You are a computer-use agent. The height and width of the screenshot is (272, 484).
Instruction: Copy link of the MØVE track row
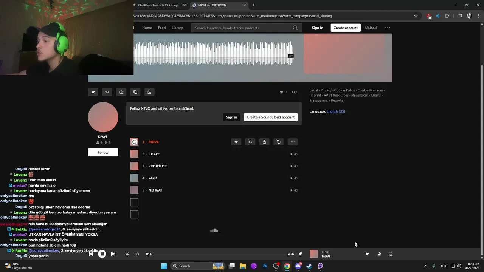point(278,142)
